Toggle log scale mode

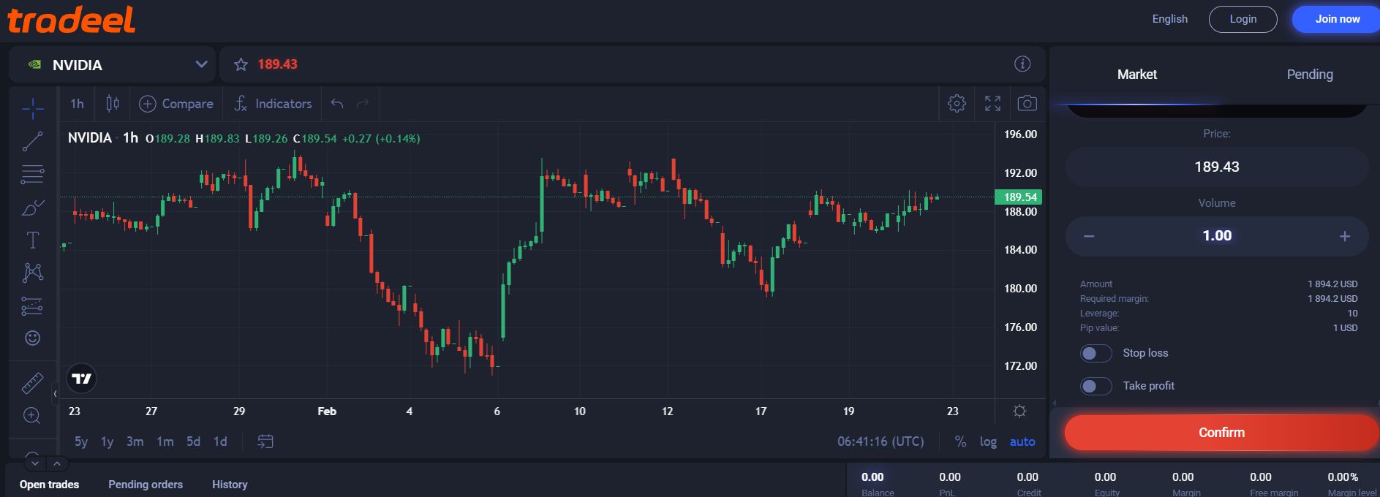coord(988,441)
